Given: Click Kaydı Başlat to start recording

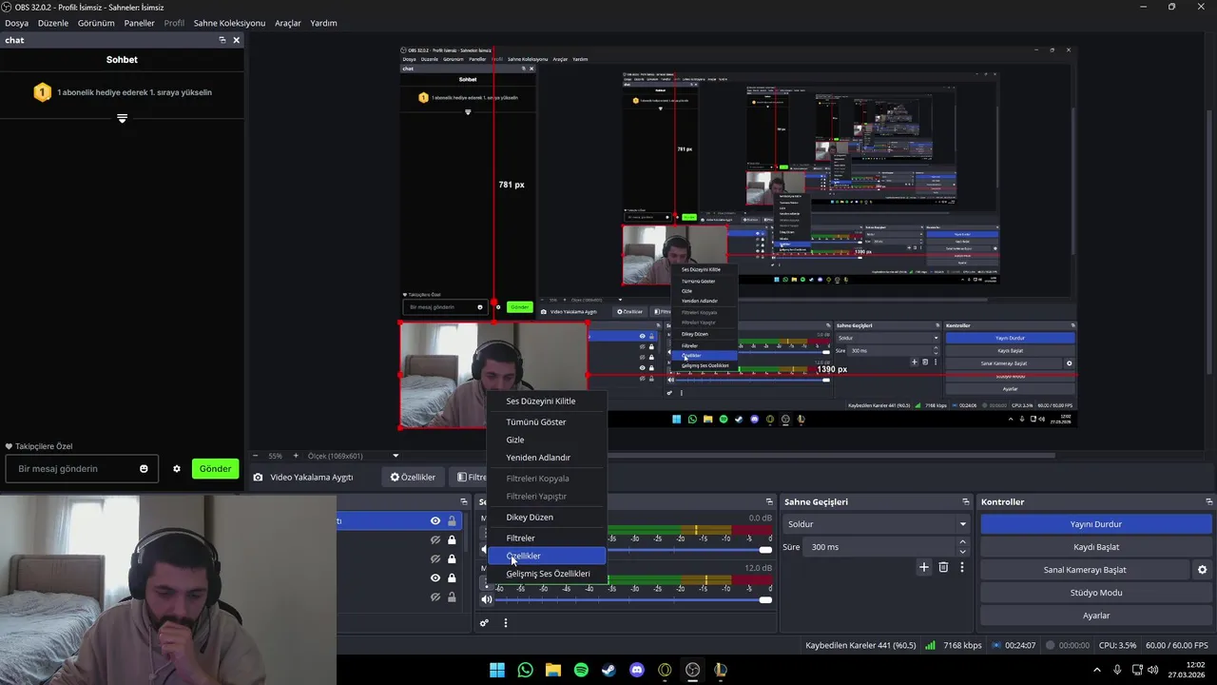Looking at the screenshot, I should (x=1096, y=547).
